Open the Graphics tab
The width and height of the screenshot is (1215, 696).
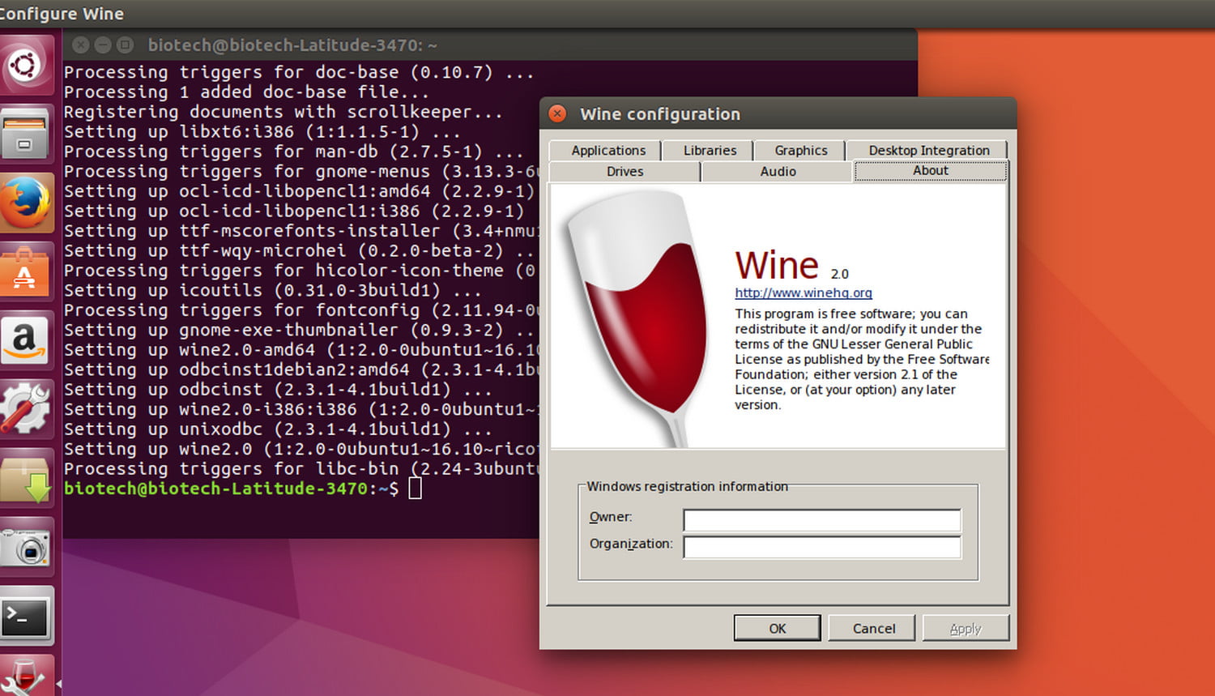coord(800,151)
